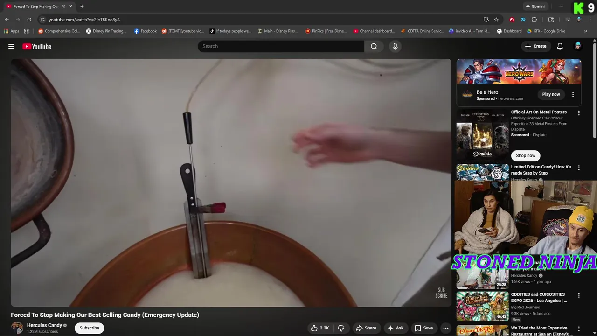Focus the YouTube search field
This screenshot has width=597, height=336.
[281, 46]
